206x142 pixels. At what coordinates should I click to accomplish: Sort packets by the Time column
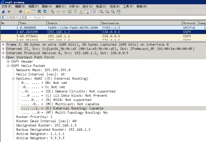[33, 23]
